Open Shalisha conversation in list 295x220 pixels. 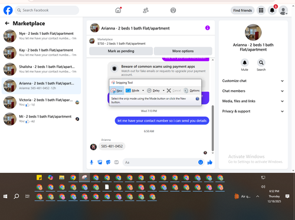click(41, 69)
